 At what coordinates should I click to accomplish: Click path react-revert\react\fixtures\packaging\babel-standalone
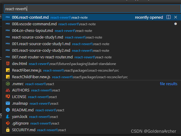click(x=72, y=64)
